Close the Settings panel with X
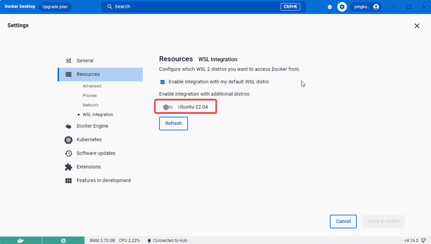 click(x=417, y=26)
